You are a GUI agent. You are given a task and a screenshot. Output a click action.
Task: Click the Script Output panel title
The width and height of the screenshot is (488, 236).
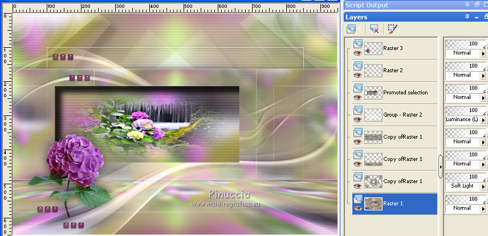pyautogui.click(x=367, y=5)
